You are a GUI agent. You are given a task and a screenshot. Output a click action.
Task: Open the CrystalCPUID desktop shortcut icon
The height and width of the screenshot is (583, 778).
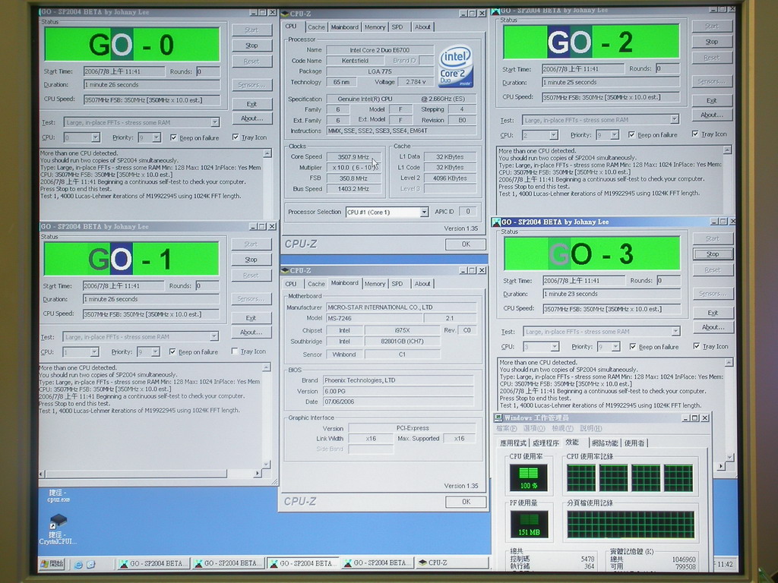pyautogui.click(x=58, y=520)
